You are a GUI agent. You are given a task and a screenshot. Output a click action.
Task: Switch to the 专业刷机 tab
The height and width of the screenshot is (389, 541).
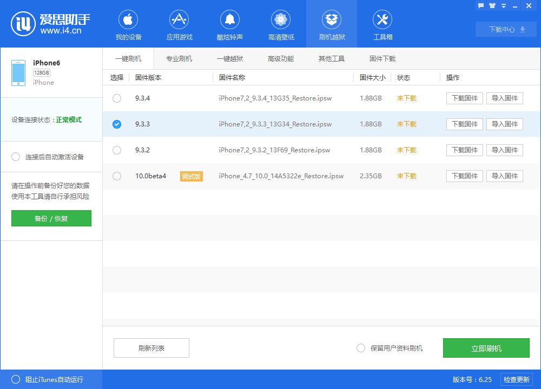[x=179, y=58]
